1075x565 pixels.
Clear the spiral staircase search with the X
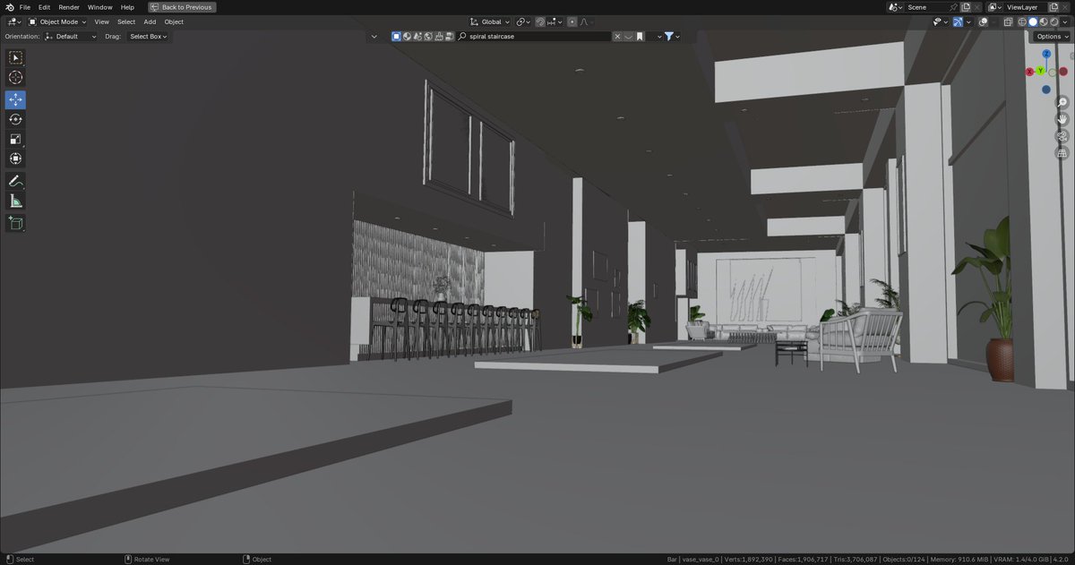pyautogui.click(x=617, y=36)
